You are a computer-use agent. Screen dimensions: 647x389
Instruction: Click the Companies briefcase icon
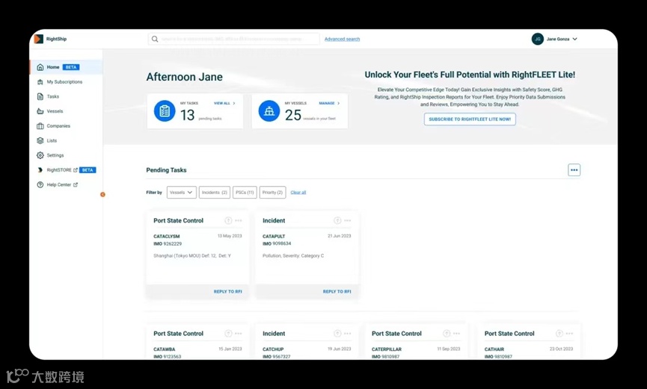[x=40, y=126]
